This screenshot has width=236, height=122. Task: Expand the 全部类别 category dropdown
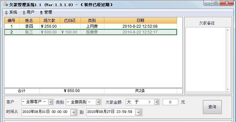(x=99, y=102)
